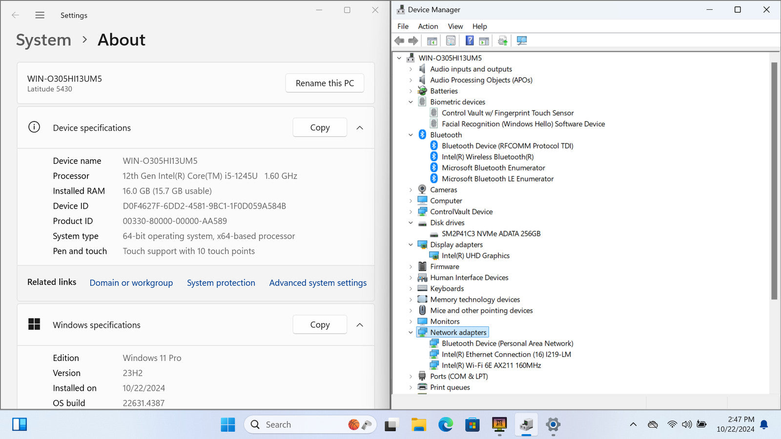Open the Advanced system settings link
Image resolution: width=781 pixels, height=439 pixels.
click(318, 283)
